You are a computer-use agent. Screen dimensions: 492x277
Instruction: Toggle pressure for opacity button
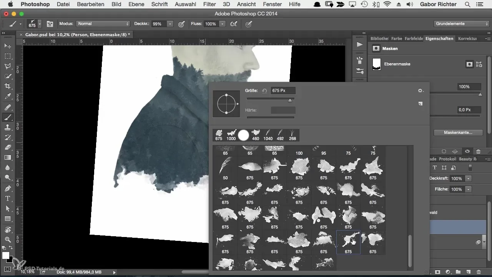(x=181, y=24)
